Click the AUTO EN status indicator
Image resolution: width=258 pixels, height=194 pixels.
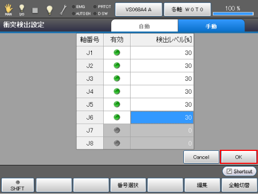81,13
